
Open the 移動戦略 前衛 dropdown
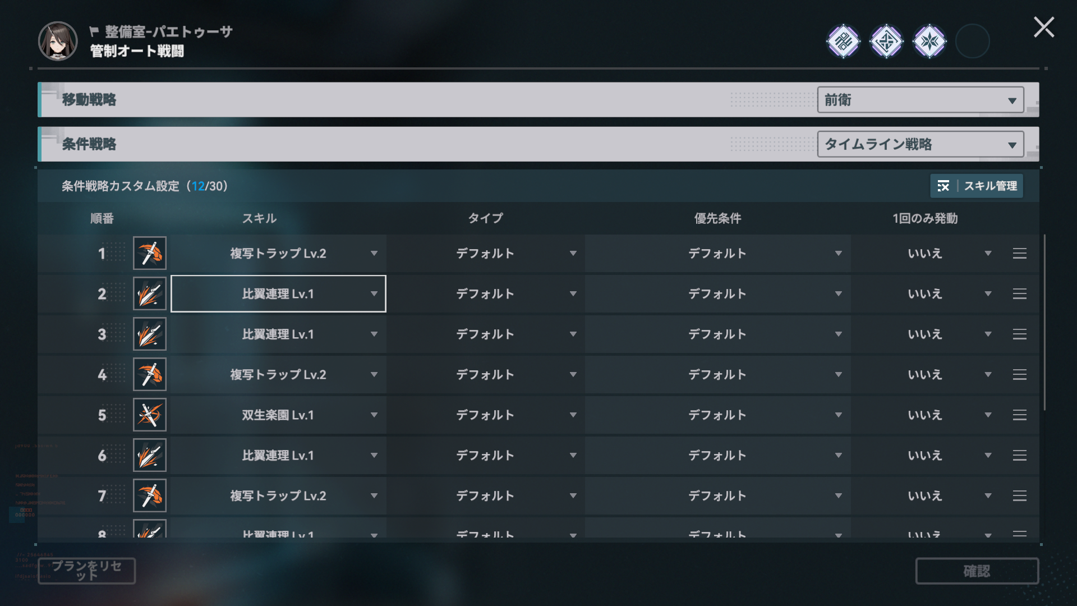click(920, 100)
